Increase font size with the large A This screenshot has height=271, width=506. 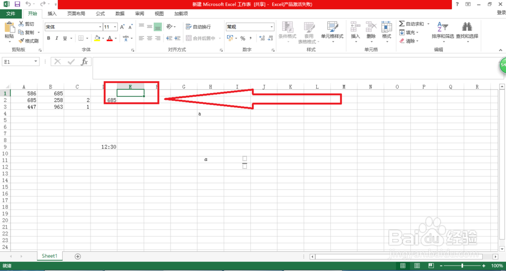point(122,27)
